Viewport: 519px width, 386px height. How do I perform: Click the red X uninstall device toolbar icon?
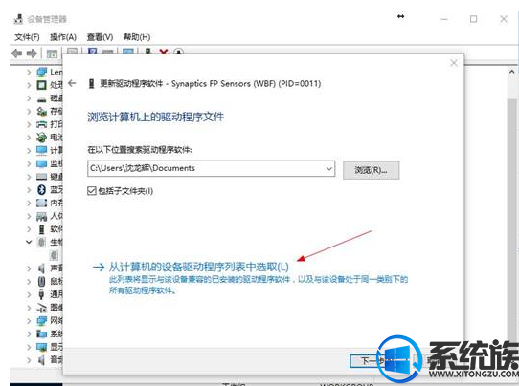click(164, 52)
